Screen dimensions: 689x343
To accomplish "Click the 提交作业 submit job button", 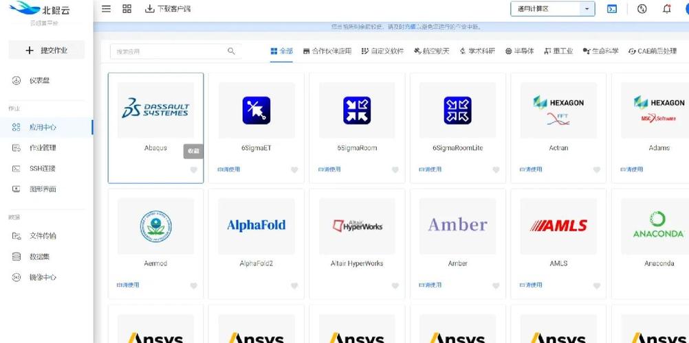I will click(47, 50).
